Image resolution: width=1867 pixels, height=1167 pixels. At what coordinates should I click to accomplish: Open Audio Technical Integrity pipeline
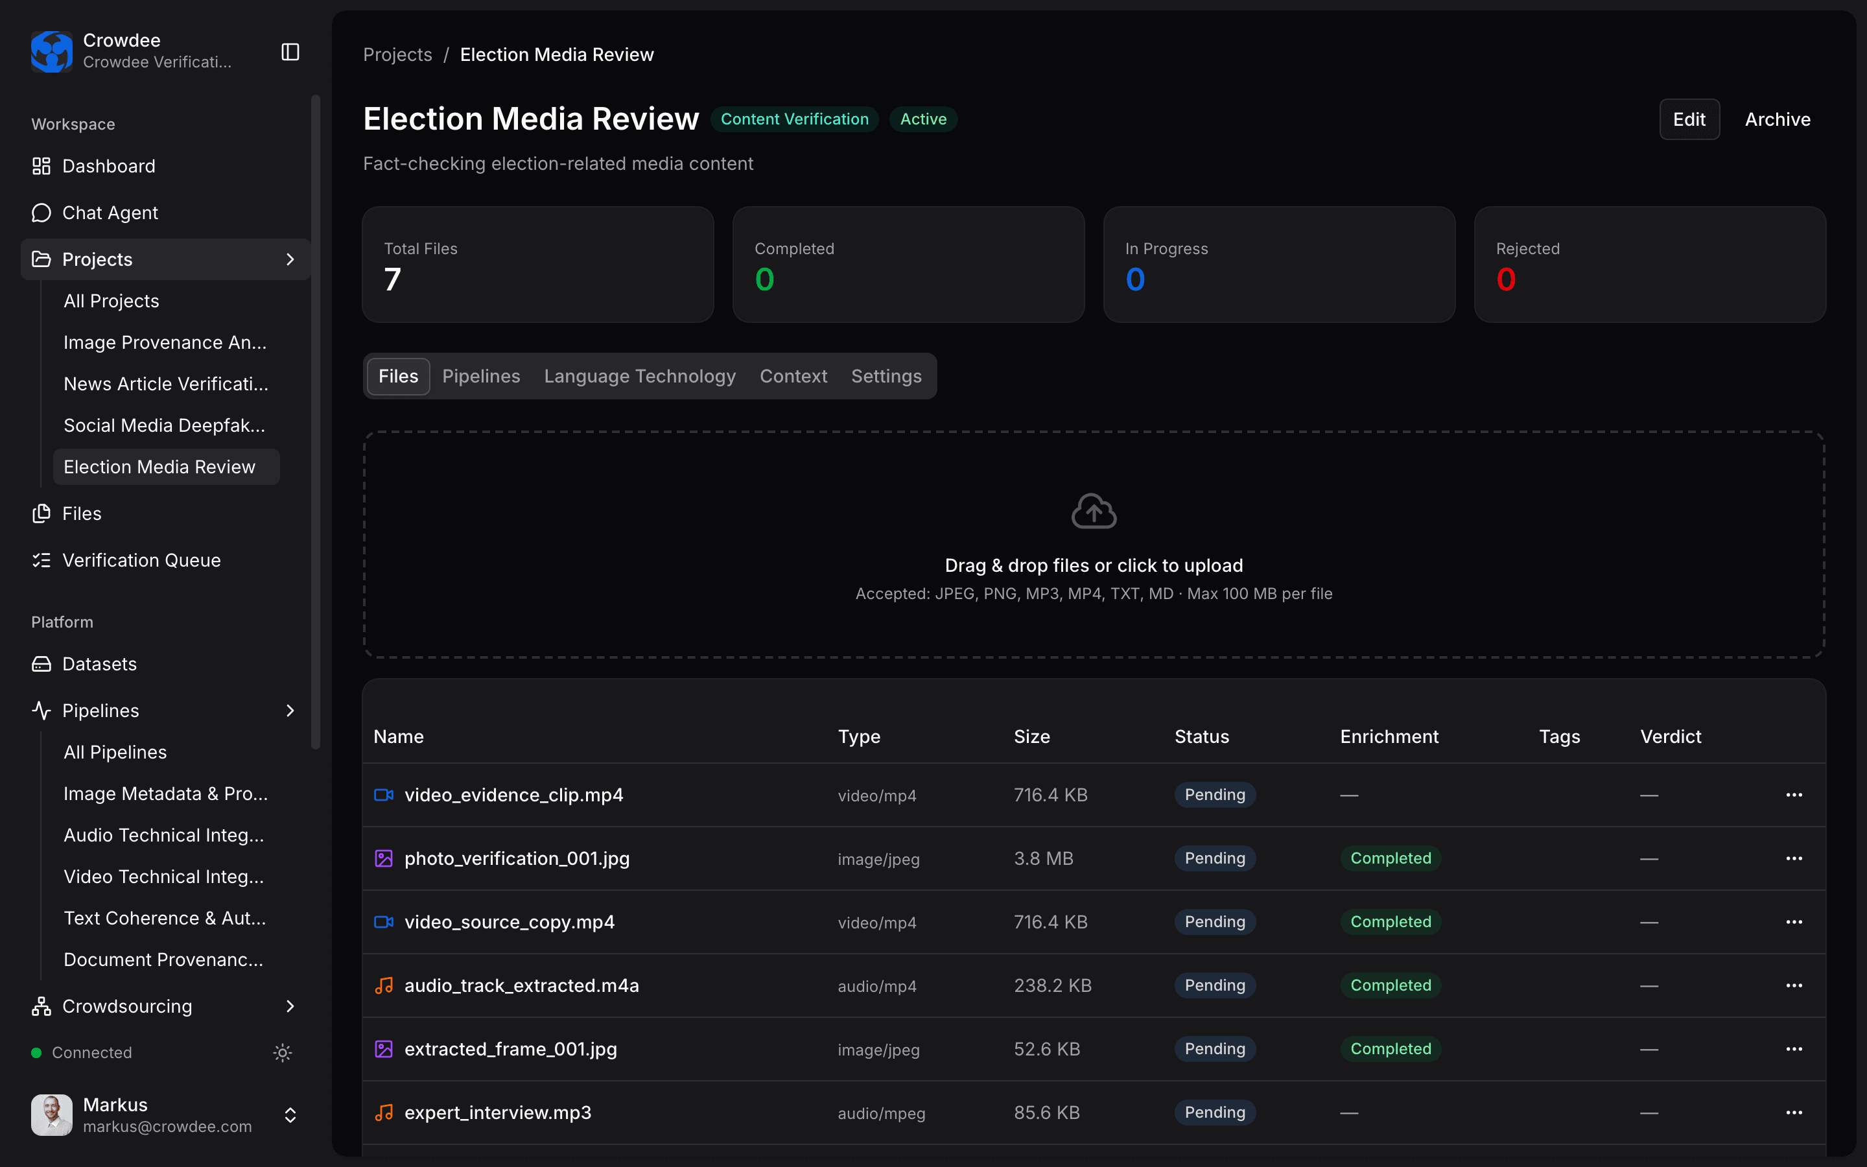[x=167, y=835]
